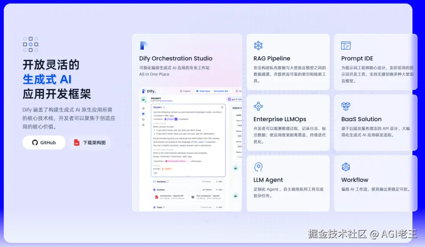The width and height of the screenshot is (425, 247).
Task: Click the third sidebar icon in Dify app
Action: tap(143, 120)
